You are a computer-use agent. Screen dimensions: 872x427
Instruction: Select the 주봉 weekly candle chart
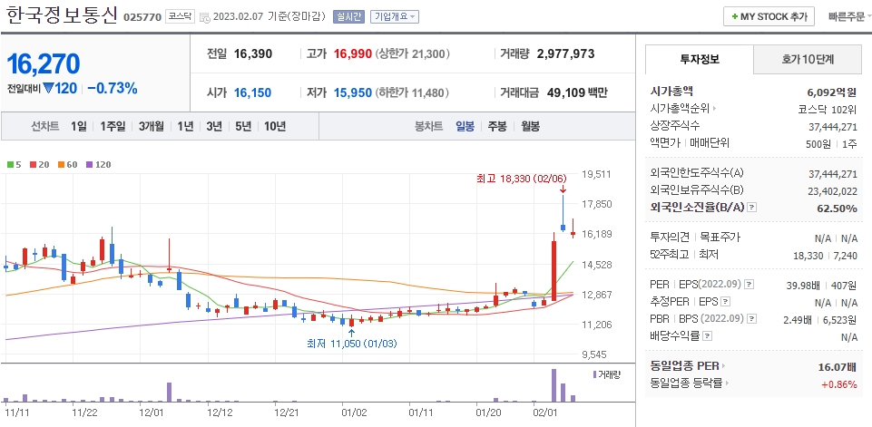click(x=497, y=126)
